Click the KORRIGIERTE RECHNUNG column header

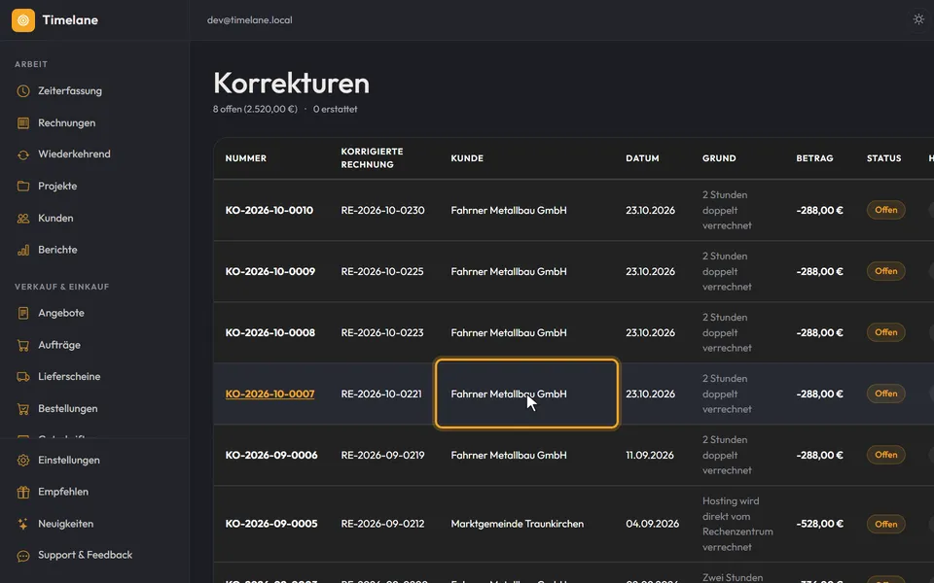coord(372,158)
